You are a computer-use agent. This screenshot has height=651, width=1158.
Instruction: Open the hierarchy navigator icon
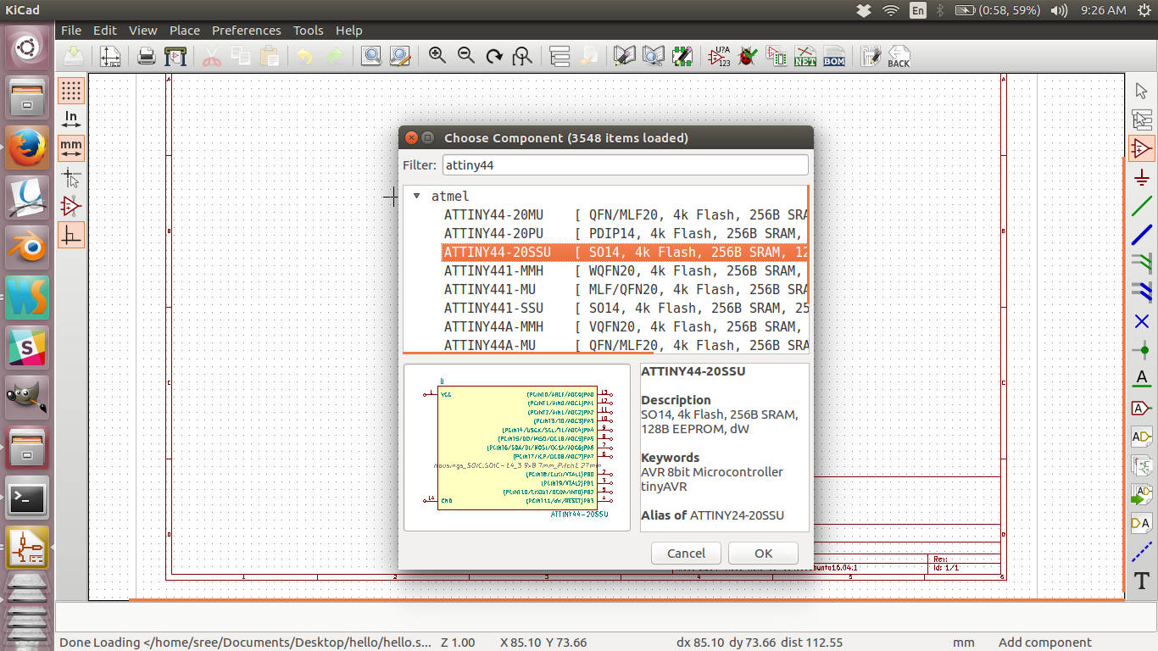560,57
